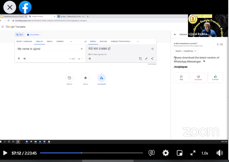Image resolution: width=229 pixels, height=162 pixels.
Task: Open Task View in the taskbar
Action: [x=13, y=141]
